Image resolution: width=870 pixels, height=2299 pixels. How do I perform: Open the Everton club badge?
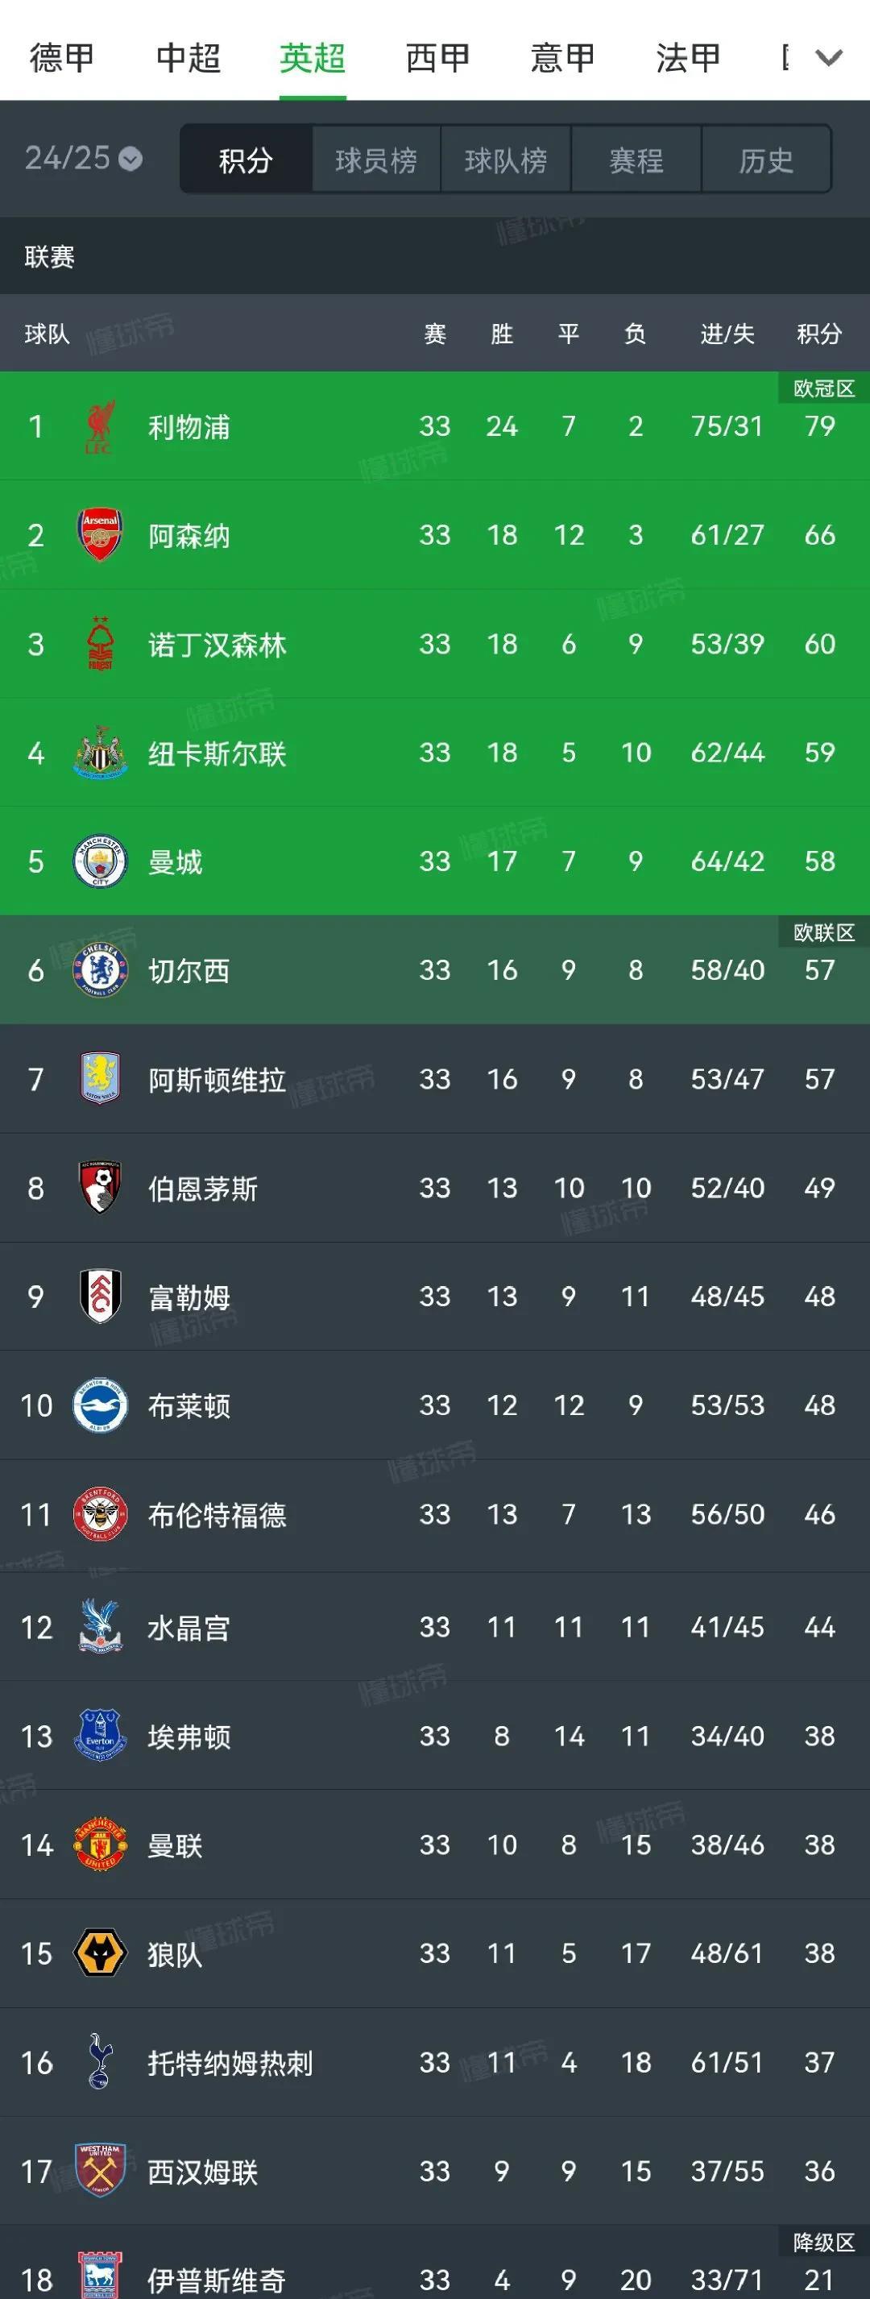click(100, 1735)
